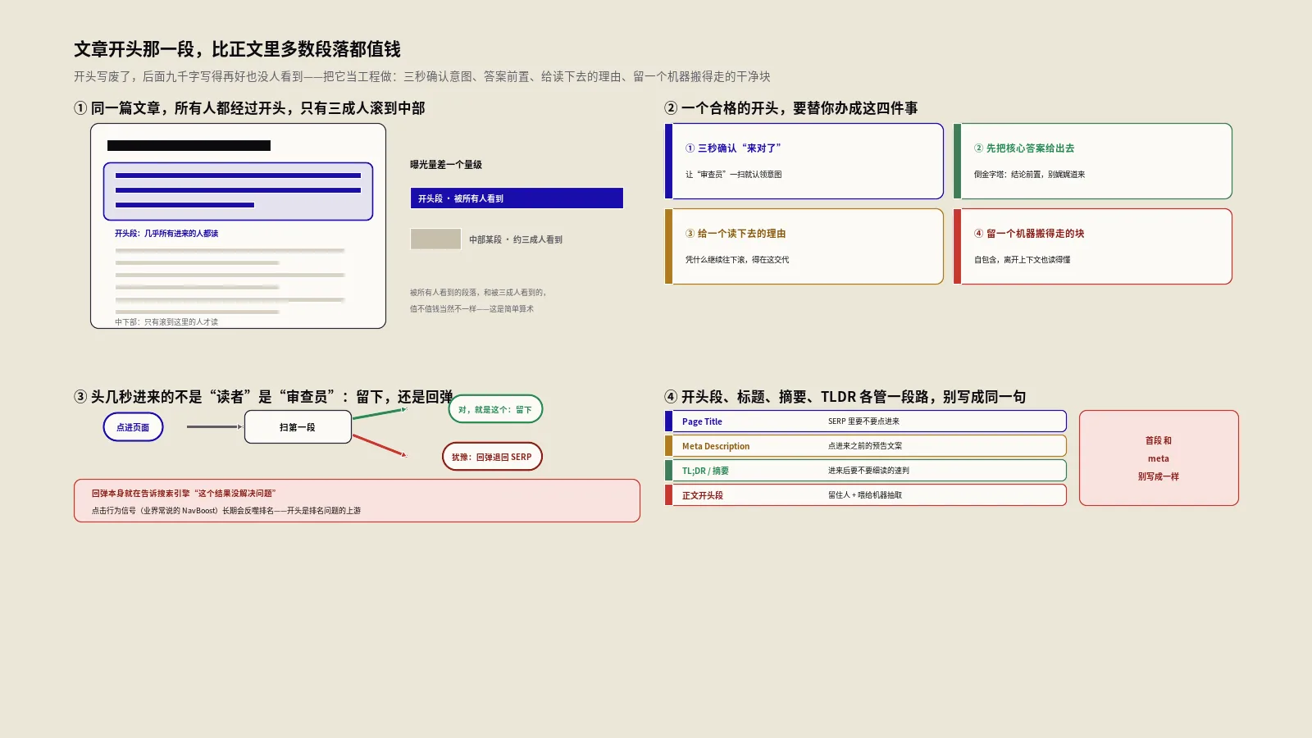Click the note "被所有人看到的段落，和被三成人看到的，"
Image resolution: width=1312 pixels, height=738 pixels.
point(478,292)
